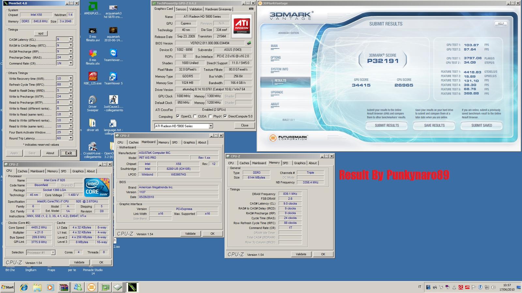522x293 pixels.
Task: Toggle the DirectCompute 5.0 checkbox
Action: coord(225,116)
